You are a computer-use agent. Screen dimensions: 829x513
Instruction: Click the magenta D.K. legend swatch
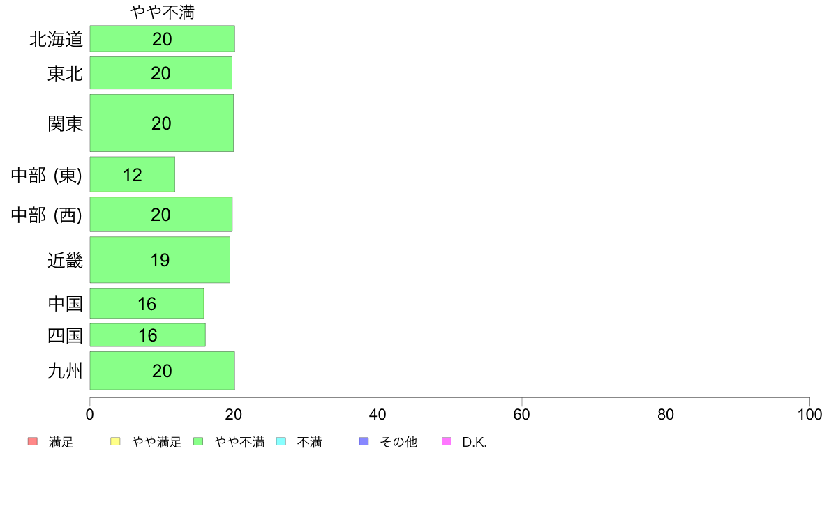pos(447,441)
